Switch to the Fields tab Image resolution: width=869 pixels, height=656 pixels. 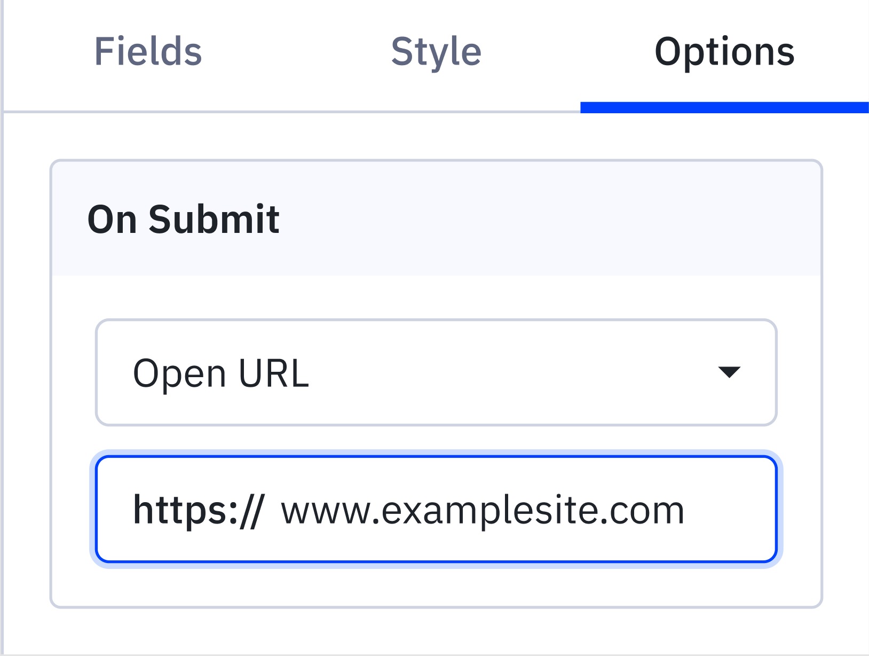coord(148,52)
